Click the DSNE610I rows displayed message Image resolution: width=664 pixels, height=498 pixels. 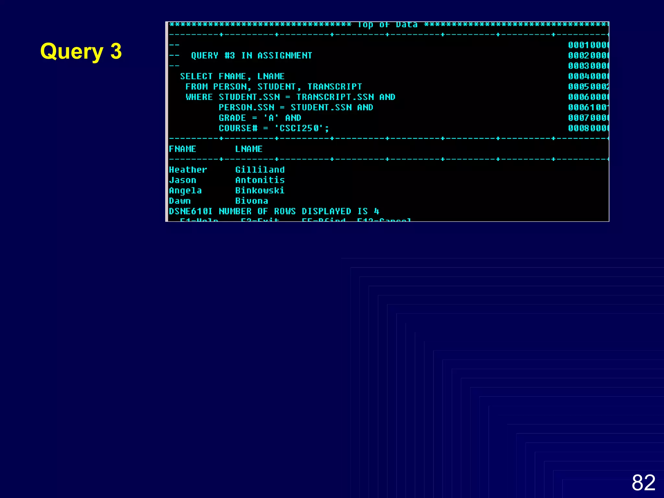point(274,211)
